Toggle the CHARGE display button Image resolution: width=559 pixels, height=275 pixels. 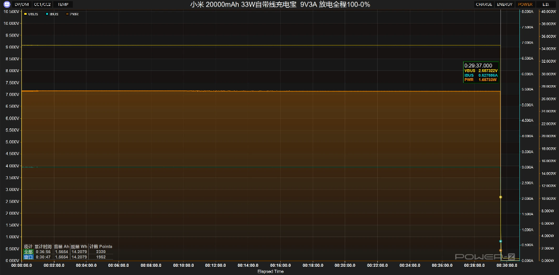click(484, 5)
